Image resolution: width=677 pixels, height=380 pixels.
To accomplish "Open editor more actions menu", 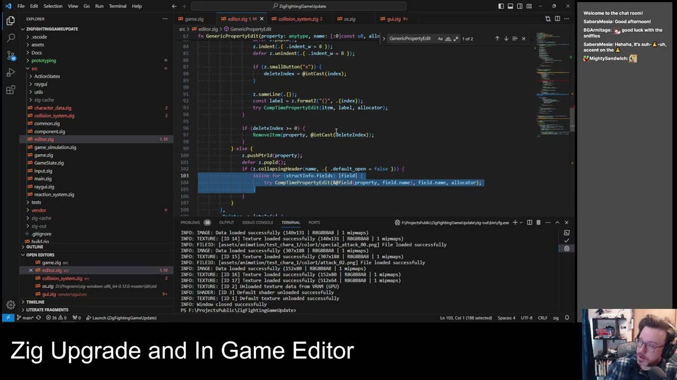I will (x=566, y=18).
